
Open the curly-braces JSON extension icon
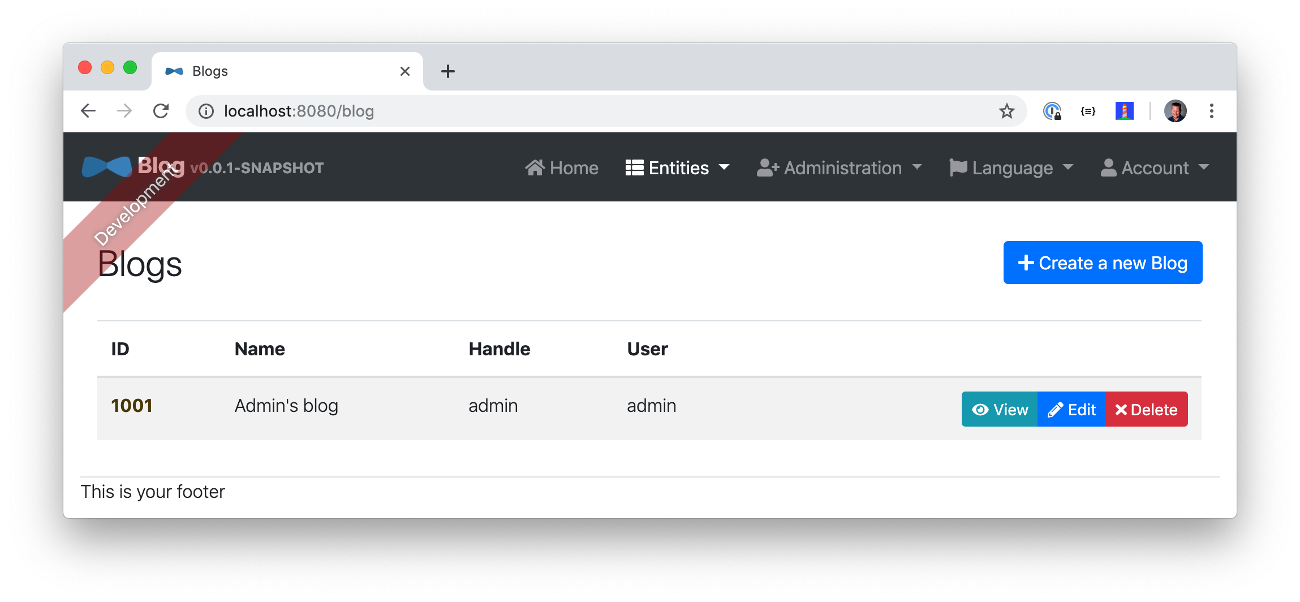click(1088, 111)
